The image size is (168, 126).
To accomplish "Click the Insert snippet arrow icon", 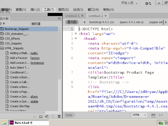I will coord(35,116).
